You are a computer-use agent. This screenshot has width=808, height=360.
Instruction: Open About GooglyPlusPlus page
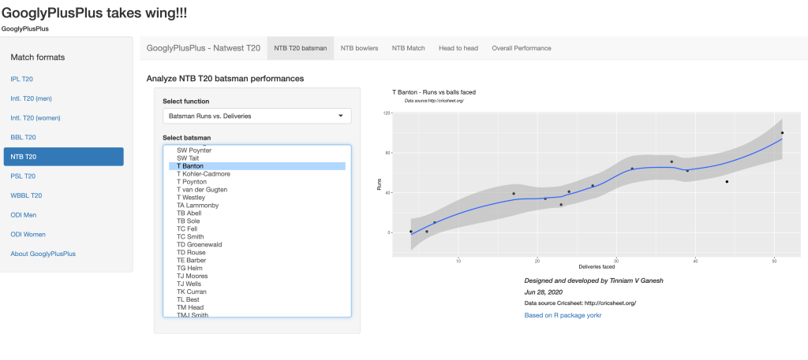[x=43, y=254]
